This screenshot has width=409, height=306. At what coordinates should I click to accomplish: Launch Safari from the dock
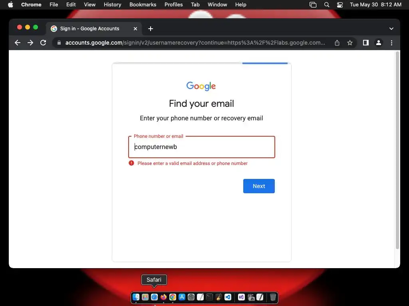coord(154,297)
